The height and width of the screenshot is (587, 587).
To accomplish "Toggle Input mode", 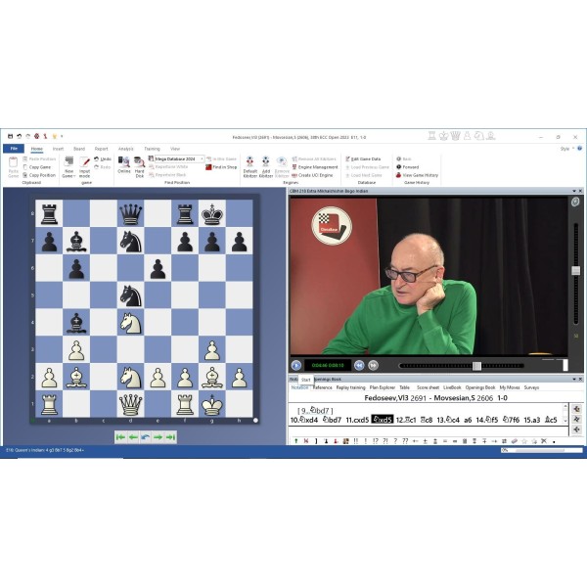I will tap(84, 167).
